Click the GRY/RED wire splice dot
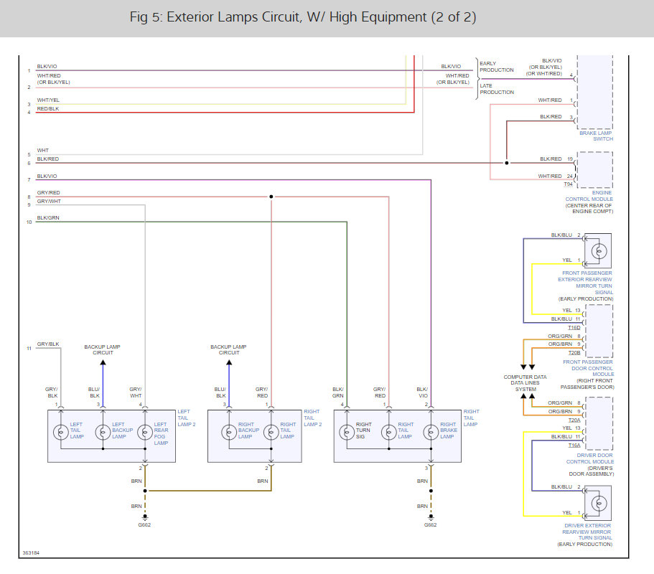 pos(271,197)
